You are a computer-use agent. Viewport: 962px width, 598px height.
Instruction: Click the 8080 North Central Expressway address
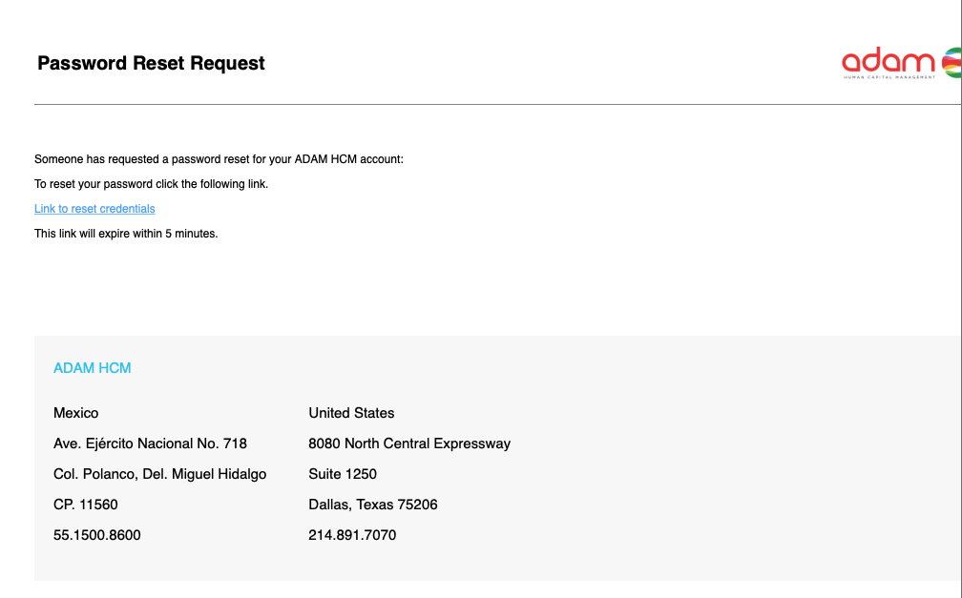tap(409, 443)
